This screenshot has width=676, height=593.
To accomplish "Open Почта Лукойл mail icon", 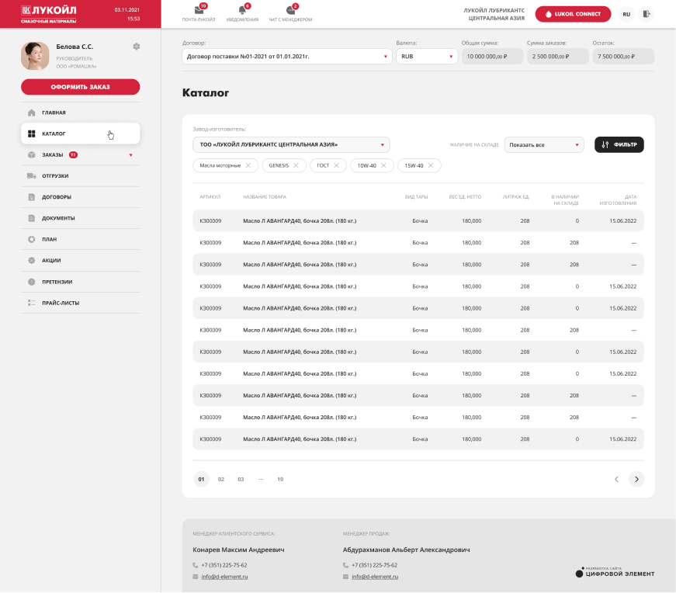I will click(199, 11).
